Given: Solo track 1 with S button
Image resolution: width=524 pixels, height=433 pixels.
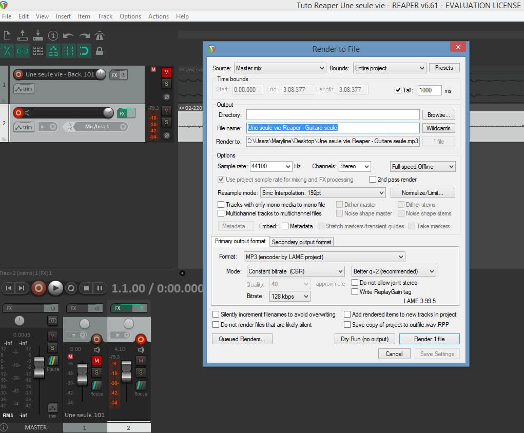Looking at the screenshot, I should pos(166,84).
